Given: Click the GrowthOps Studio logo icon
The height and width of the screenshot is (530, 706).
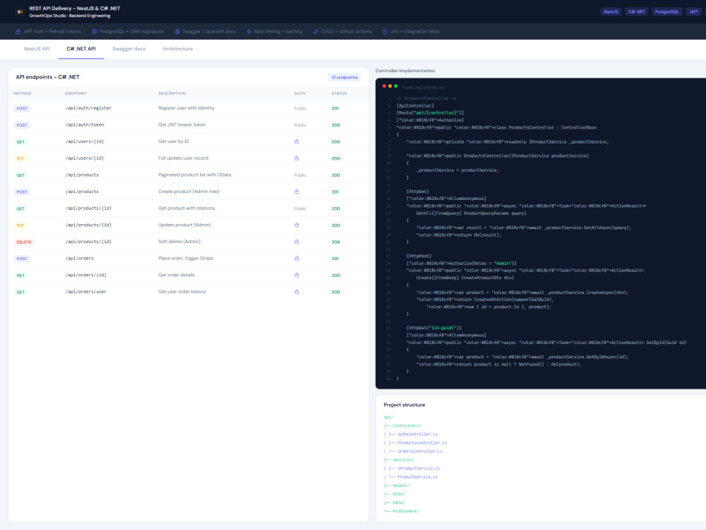Looking at the screenshot, I should coord(20,12).
